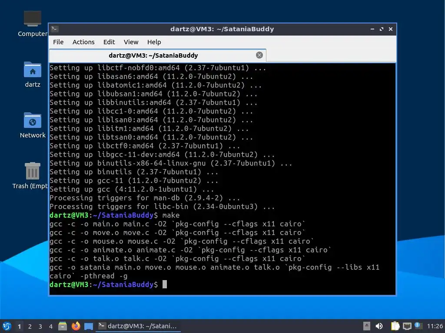This screenshot has height=333, width=445.
Task: Open the Trash desktop icon
Action: point(30,176)
